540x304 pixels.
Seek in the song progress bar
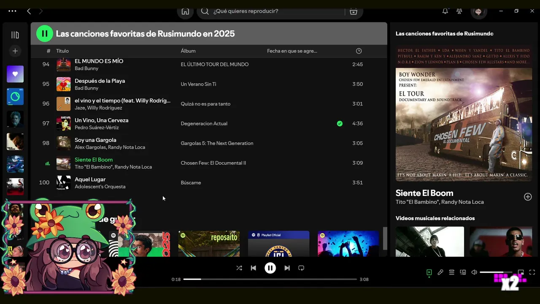tap(270, 279)
